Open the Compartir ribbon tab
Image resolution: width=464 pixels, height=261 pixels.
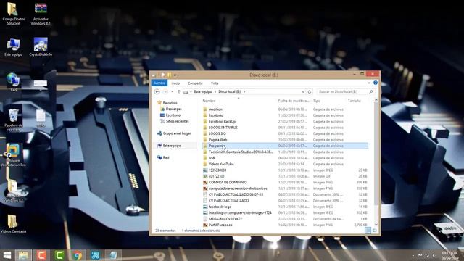point(195,83)
